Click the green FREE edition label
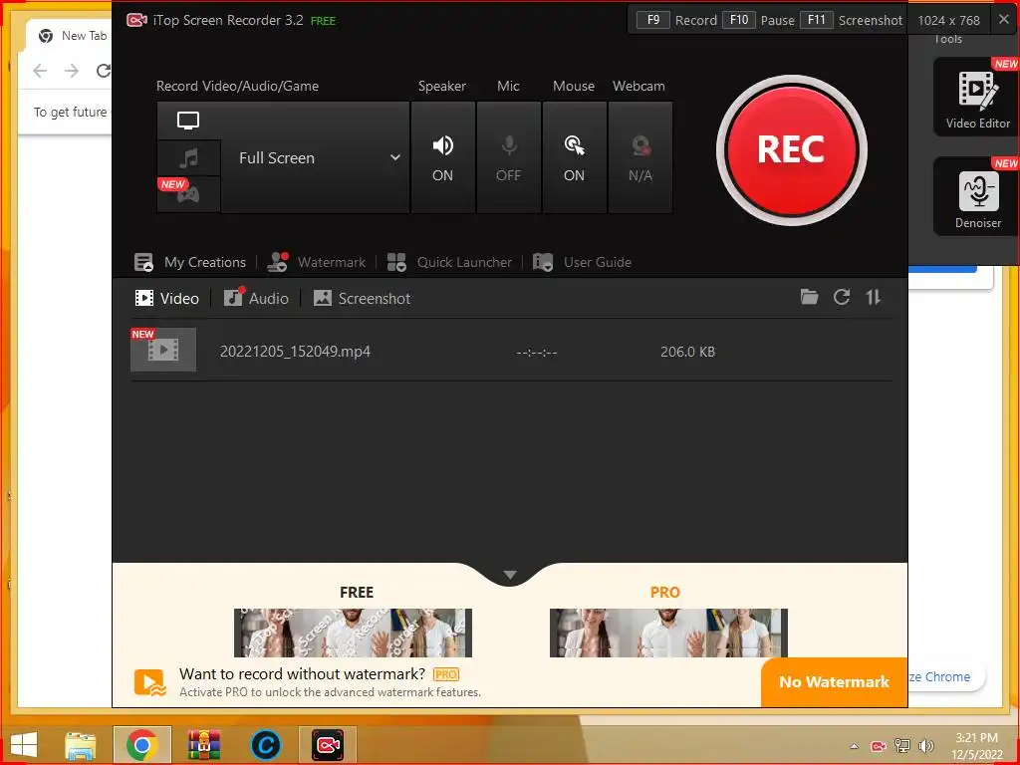 324,21
